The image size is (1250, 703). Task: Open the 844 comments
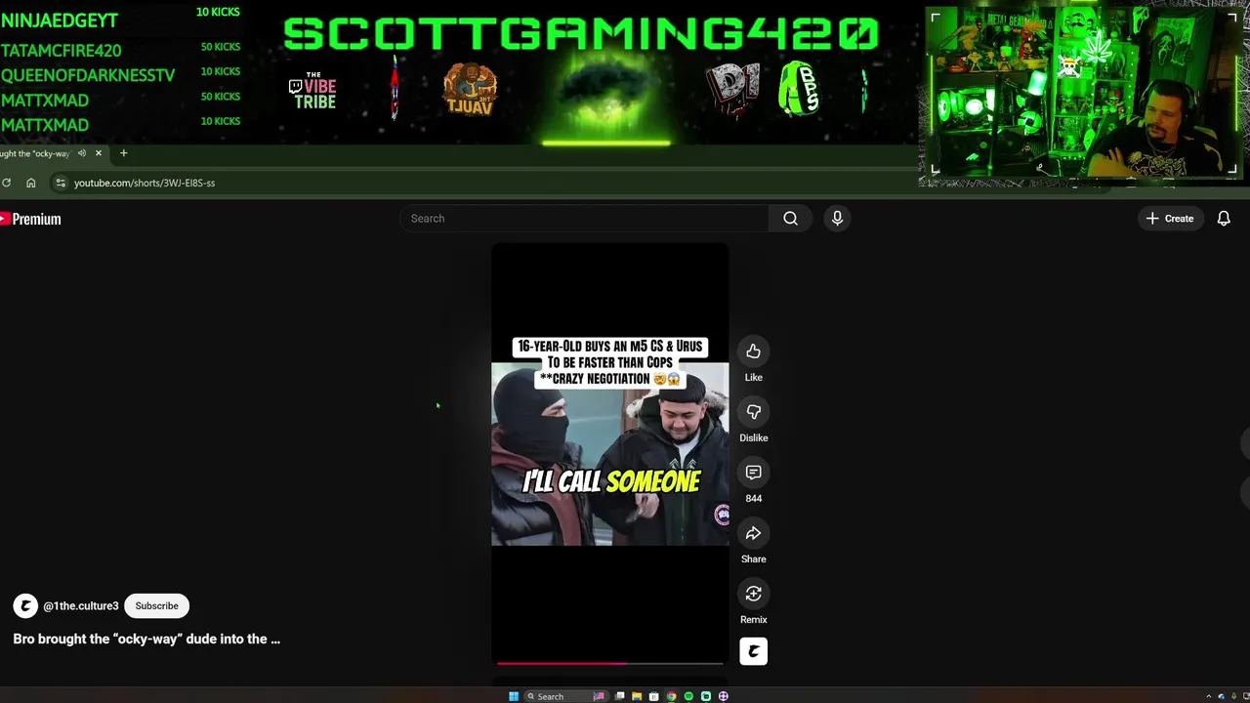(x=753, y=473)
